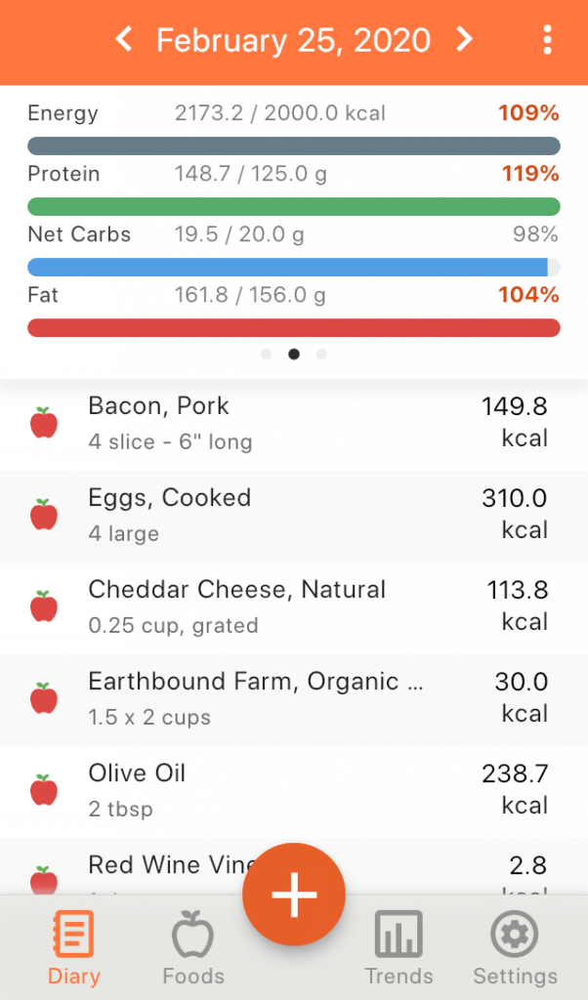Open the February 25, 2020 date picker
The image size is (588, 1000).
(293, 40)
